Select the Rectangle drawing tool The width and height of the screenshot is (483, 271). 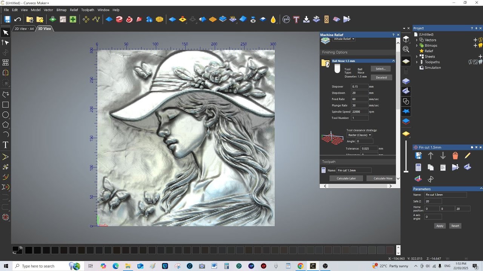[x=6, y=105]
